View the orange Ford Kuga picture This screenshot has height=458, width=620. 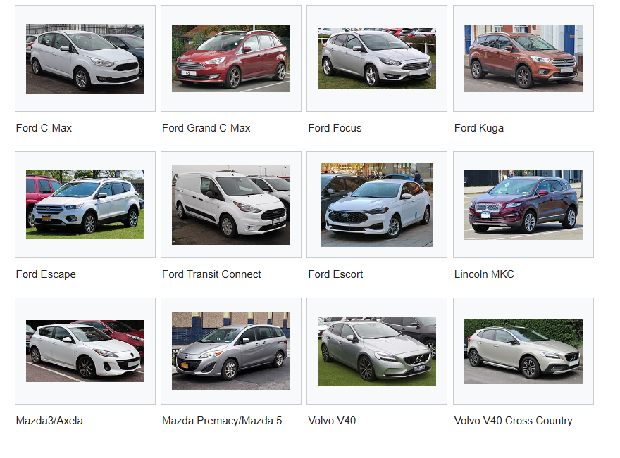click(523, 58)
